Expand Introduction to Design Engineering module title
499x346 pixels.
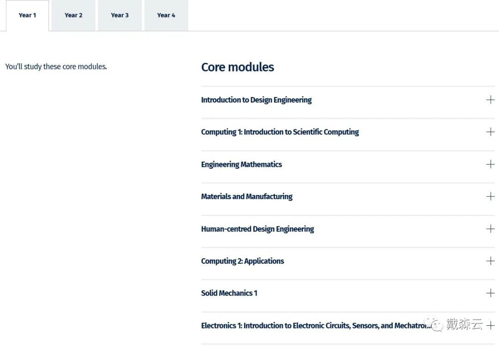[x=256, y=100]
